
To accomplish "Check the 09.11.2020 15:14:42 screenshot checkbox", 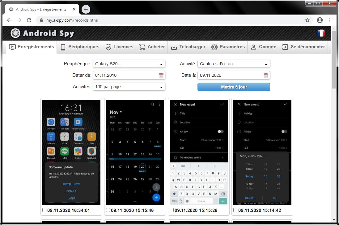I will pos(235,210).
